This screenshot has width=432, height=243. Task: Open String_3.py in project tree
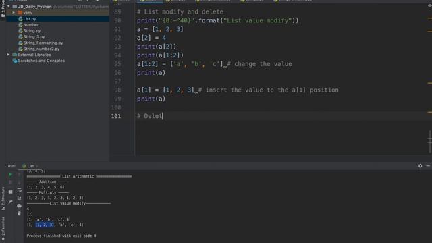[34, 37]
